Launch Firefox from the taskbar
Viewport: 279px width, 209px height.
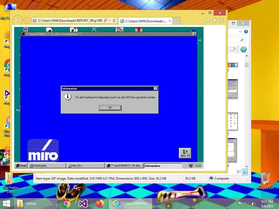click(100, 204)
